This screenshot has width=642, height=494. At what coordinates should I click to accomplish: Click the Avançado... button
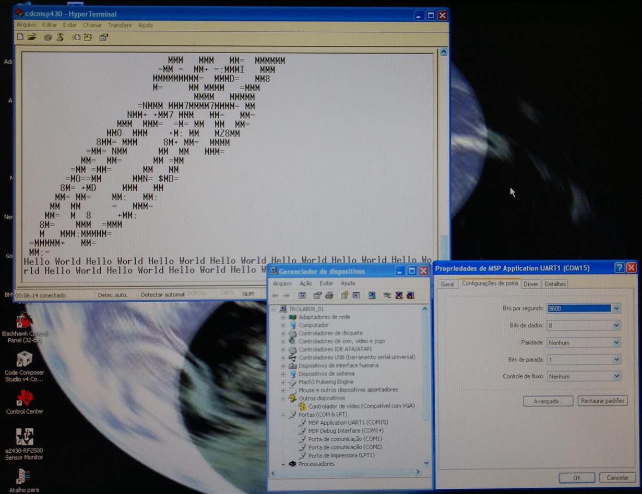548,401
